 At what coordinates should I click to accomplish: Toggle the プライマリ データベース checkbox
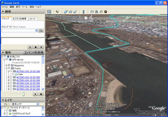5,107
